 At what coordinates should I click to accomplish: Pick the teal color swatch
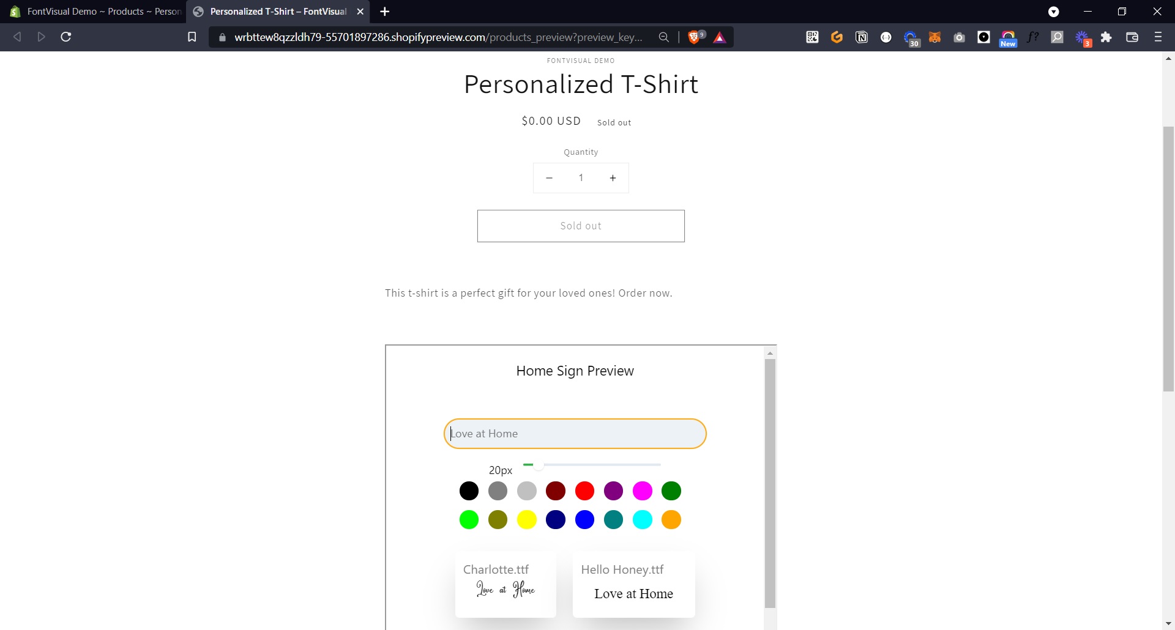point(613,519)
